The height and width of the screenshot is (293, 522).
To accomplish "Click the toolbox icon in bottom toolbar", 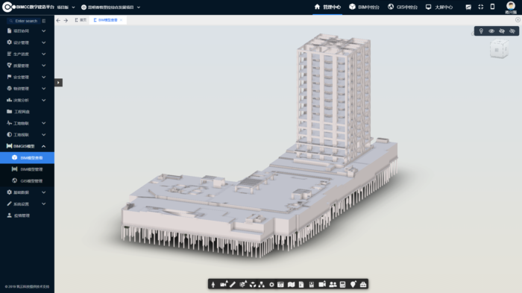I will [363, 284].
